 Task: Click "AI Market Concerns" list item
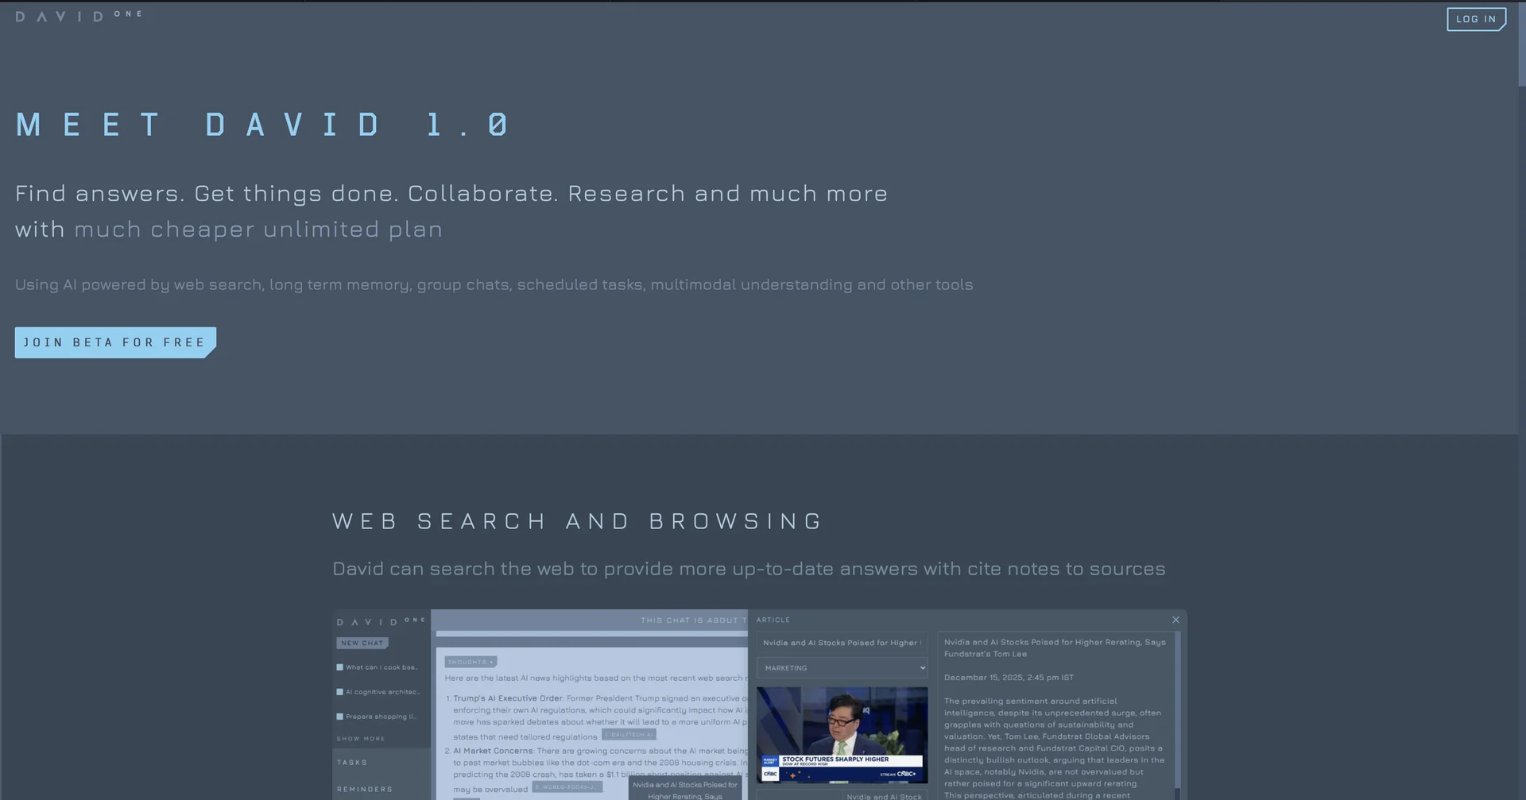493,751
